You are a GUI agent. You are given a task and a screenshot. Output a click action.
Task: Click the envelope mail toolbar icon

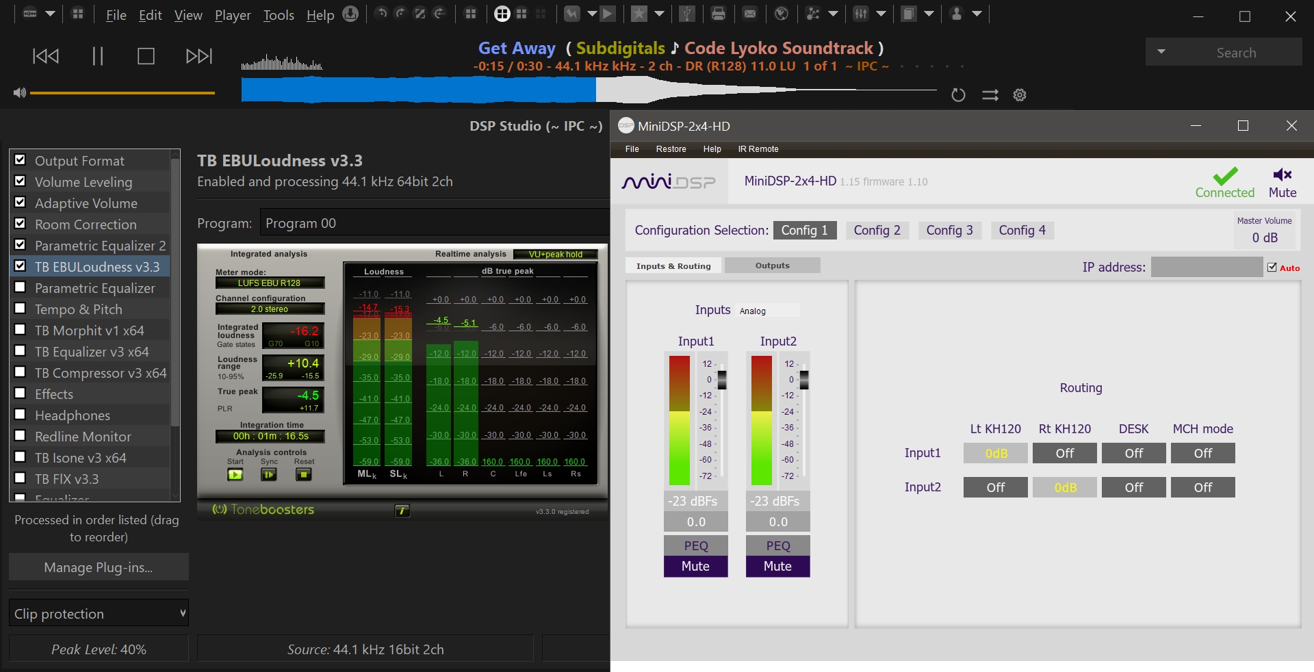(750, 14)
